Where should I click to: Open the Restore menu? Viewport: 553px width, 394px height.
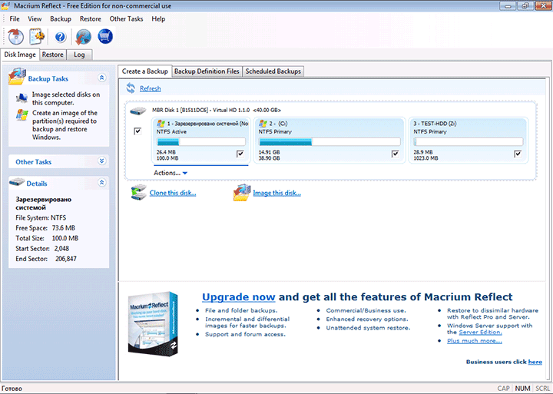click(91, 19)
